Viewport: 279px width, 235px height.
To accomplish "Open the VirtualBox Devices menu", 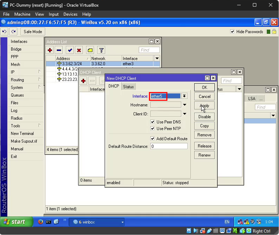I will pos(70,14).
